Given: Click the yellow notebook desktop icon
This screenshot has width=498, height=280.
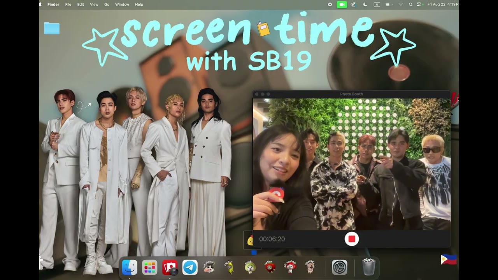Looking at the screenshot, I should (263, 29).
